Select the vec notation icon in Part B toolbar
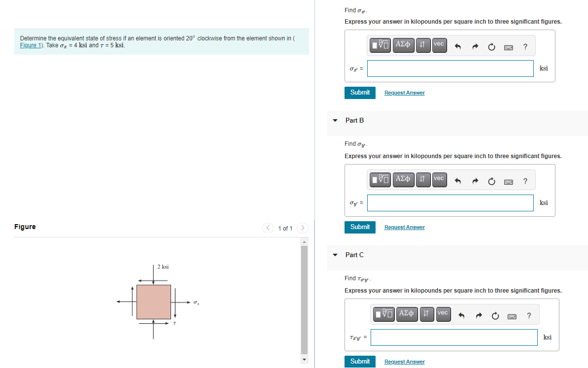This screenshot has height=368, width=588. click(439, 179)
